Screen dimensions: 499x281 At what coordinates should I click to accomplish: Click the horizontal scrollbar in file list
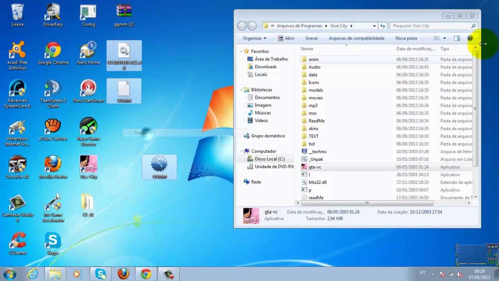(367, 203)
